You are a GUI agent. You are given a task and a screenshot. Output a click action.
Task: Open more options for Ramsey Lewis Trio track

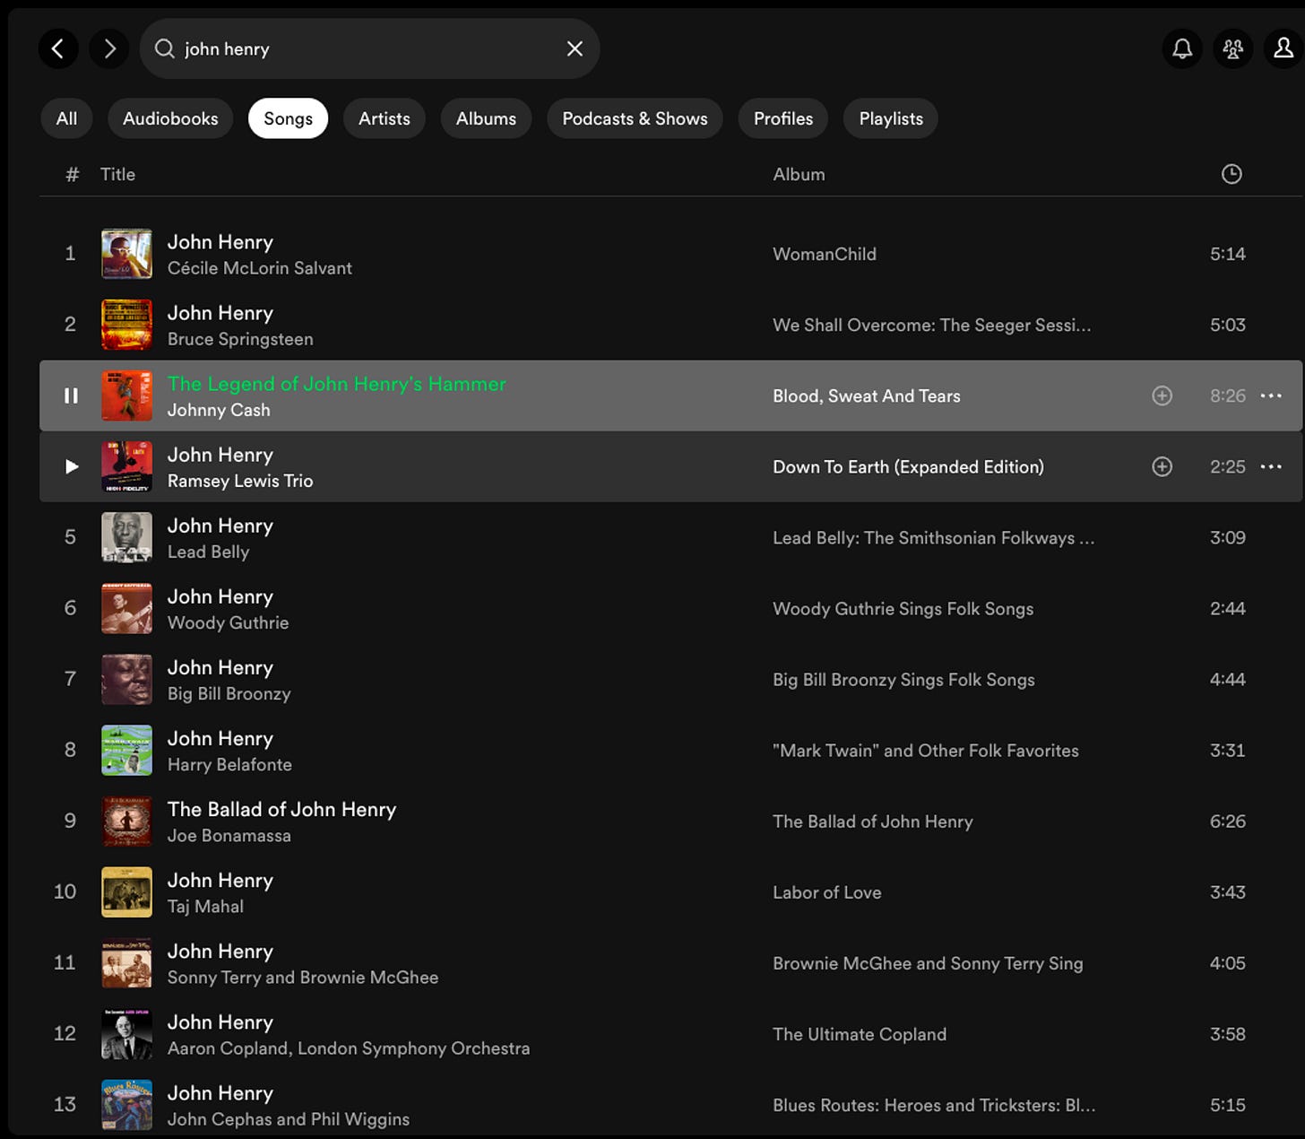1271,466
